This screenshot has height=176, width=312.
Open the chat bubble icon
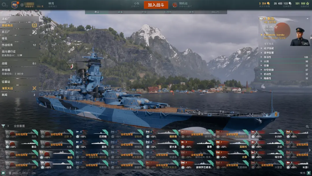(3, 173)
